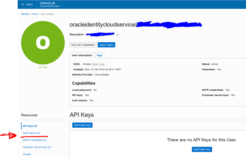Click the MENU text in the header
This screenshot has height=158, width=246.
(29, 4)
